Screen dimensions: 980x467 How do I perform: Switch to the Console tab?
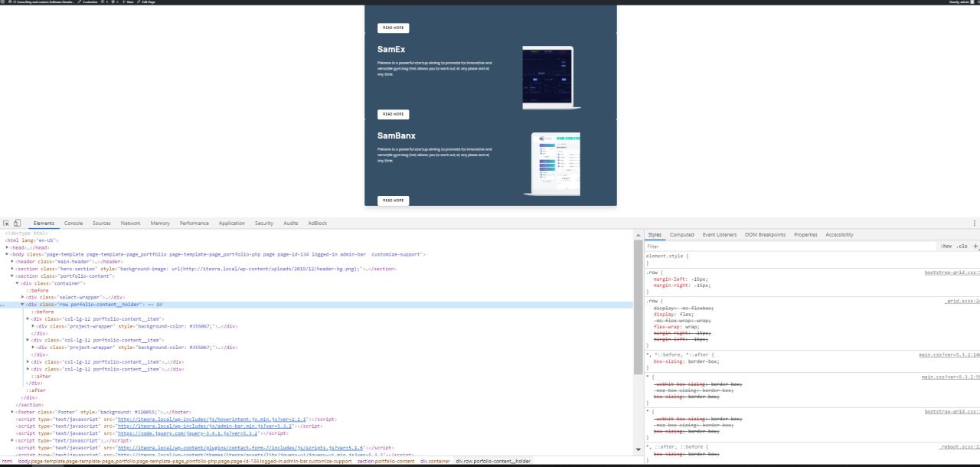[x=73, y=223]
